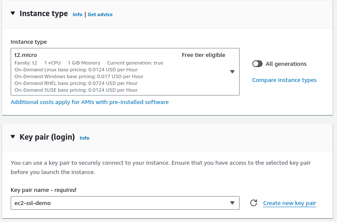Click the Instance type field label
Viewport: 337px width, 222px height.
point(29,42)
